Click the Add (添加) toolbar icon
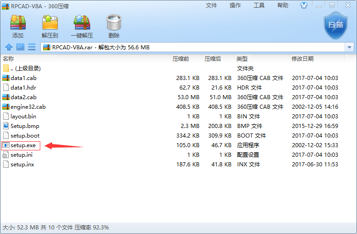This screenshot has width=357, height=234. click(18, 26)
